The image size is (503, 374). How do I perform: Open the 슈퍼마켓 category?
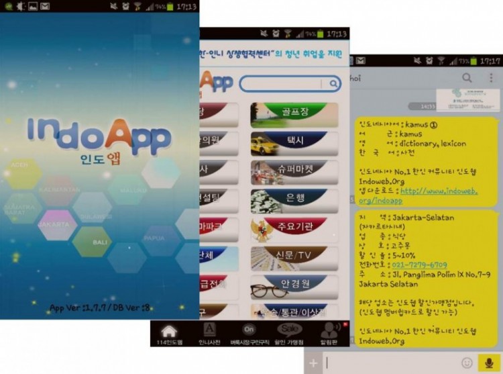click(x=294, y=173)
